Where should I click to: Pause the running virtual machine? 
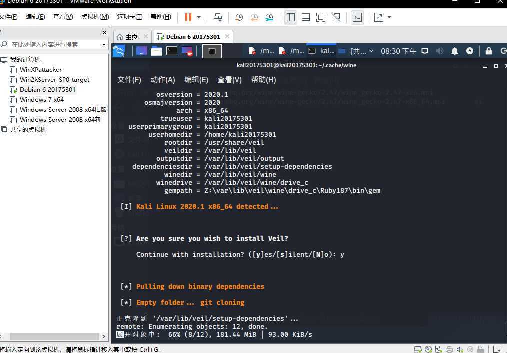click(188, 17)
